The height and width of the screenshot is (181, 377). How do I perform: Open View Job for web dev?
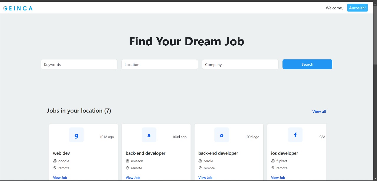[60, 177]
